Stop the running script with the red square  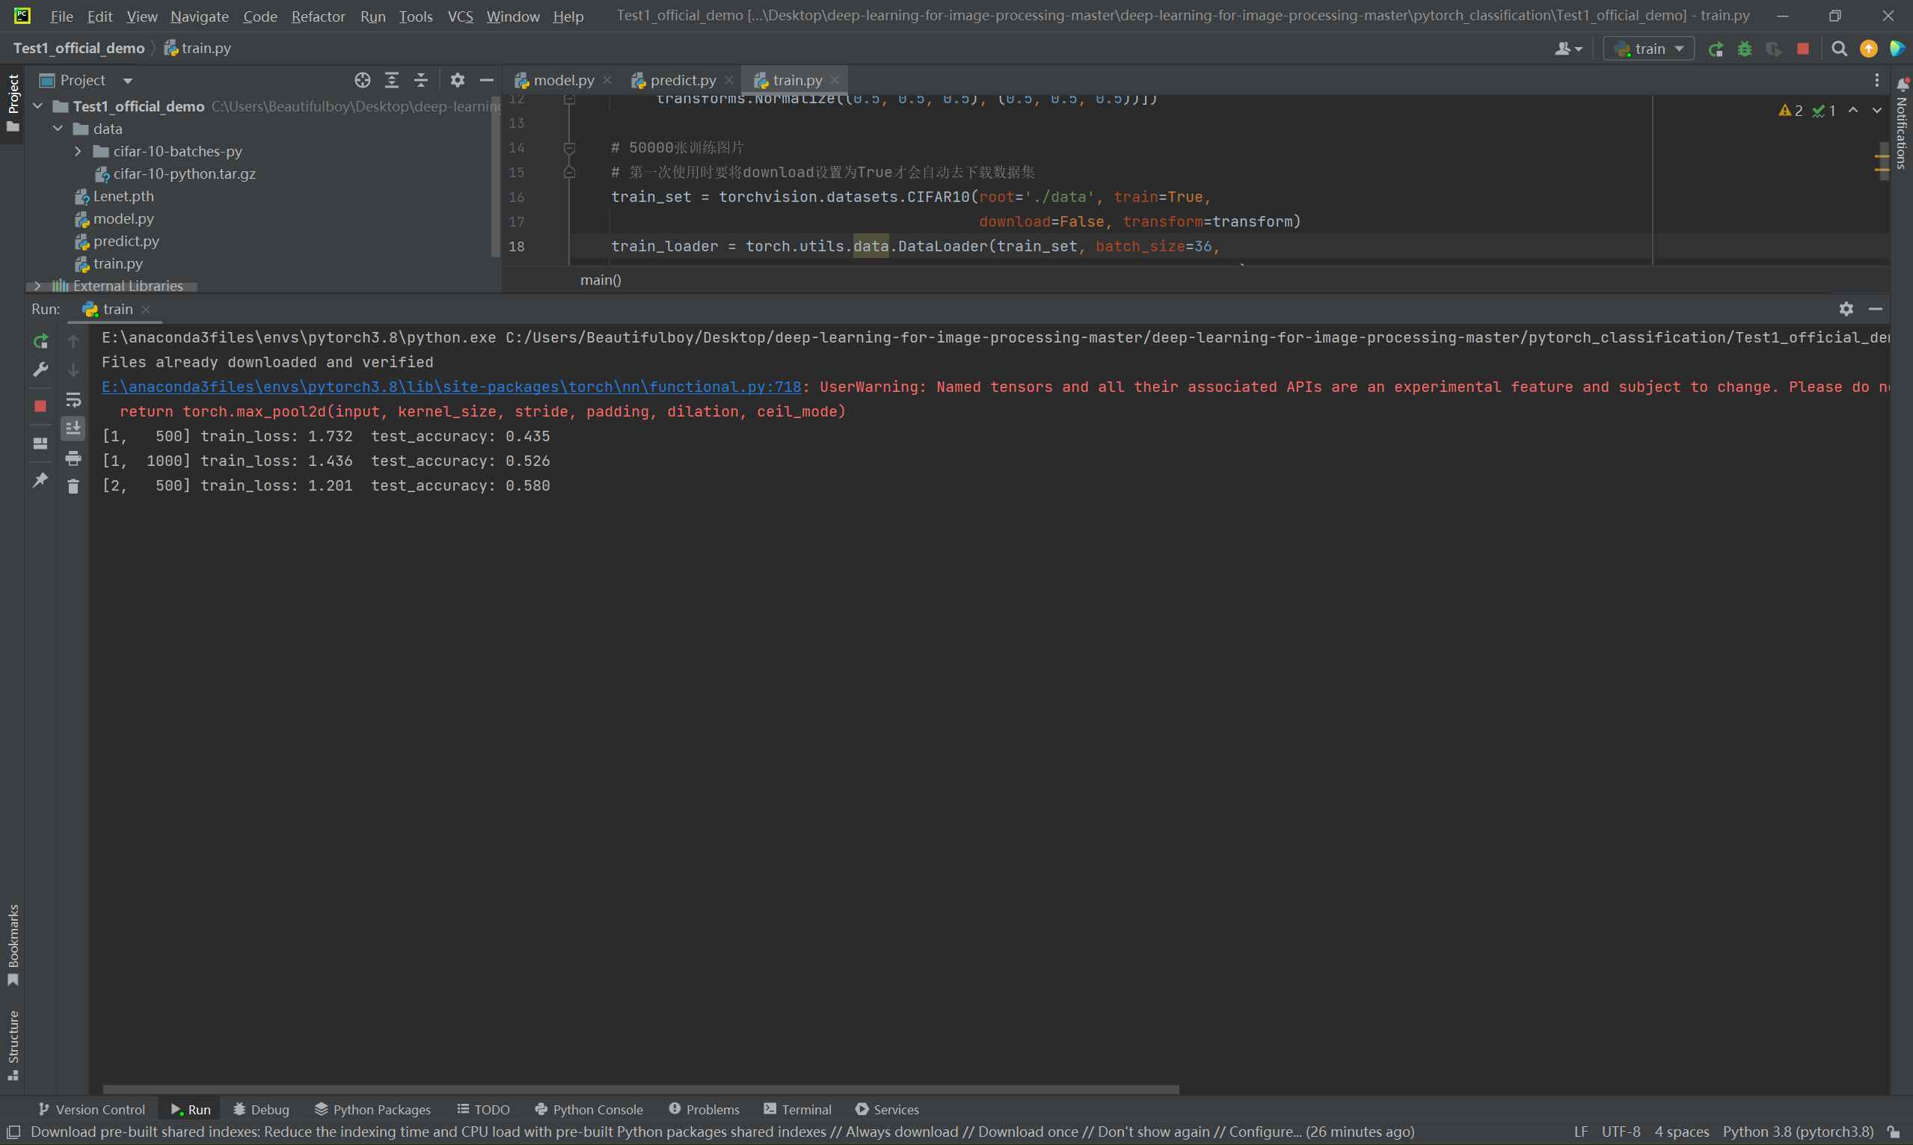pyautogui.click(x=40, y=405)
